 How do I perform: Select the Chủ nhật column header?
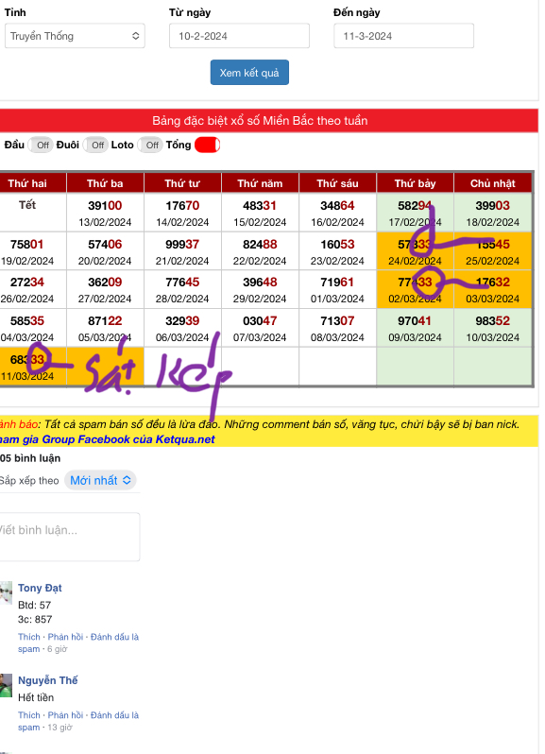(x=493, y=183)
